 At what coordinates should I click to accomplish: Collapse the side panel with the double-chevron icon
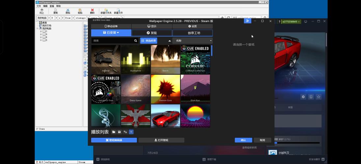247,21
